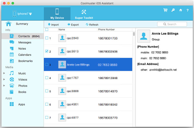
Task: Open the Apps grid icon
Action: click(x=12, y=104)
